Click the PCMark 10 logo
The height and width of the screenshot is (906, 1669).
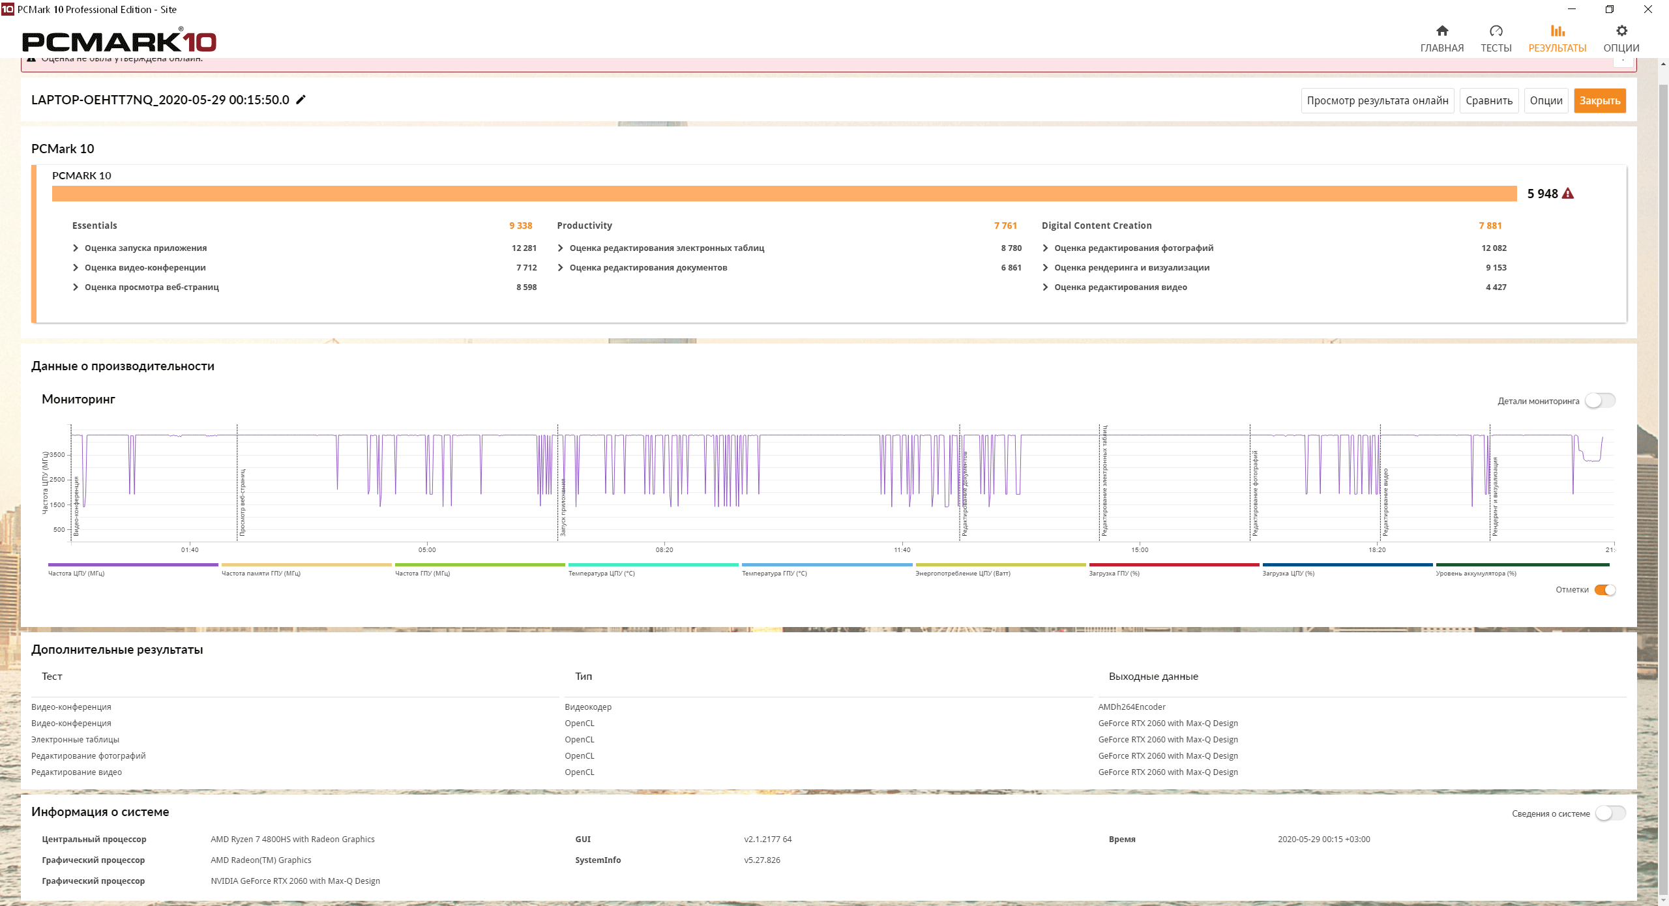pos(119,41)
